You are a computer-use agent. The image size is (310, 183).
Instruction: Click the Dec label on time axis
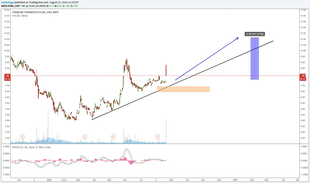tap(219, 180)
